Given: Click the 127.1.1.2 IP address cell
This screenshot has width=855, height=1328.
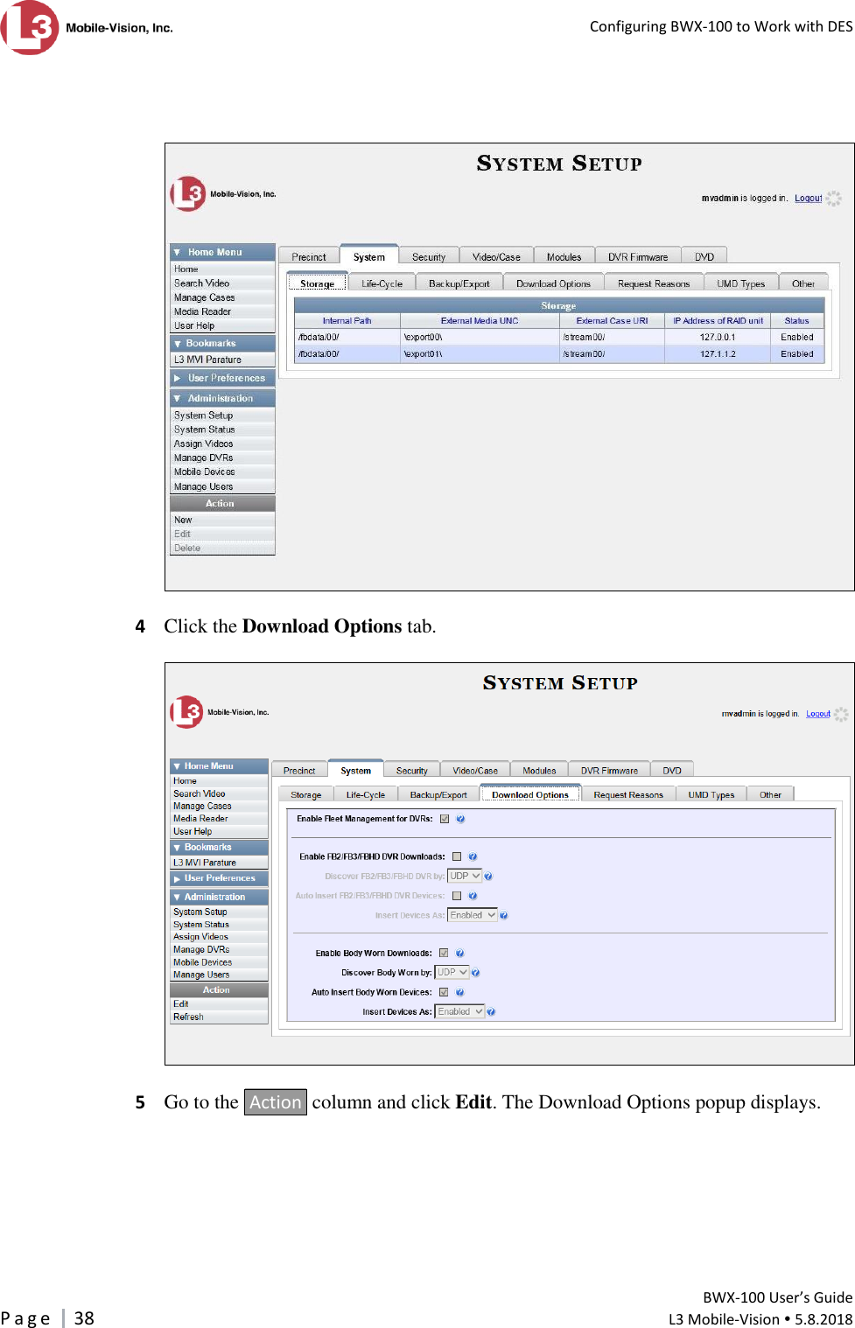Looking at the screenshot, I should tap(718, 354).
